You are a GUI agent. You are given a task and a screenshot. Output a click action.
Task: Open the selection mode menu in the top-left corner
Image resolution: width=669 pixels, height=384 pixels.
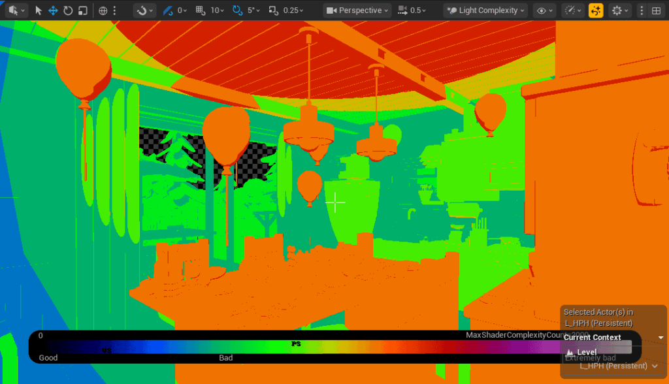[x=16, y=10]
